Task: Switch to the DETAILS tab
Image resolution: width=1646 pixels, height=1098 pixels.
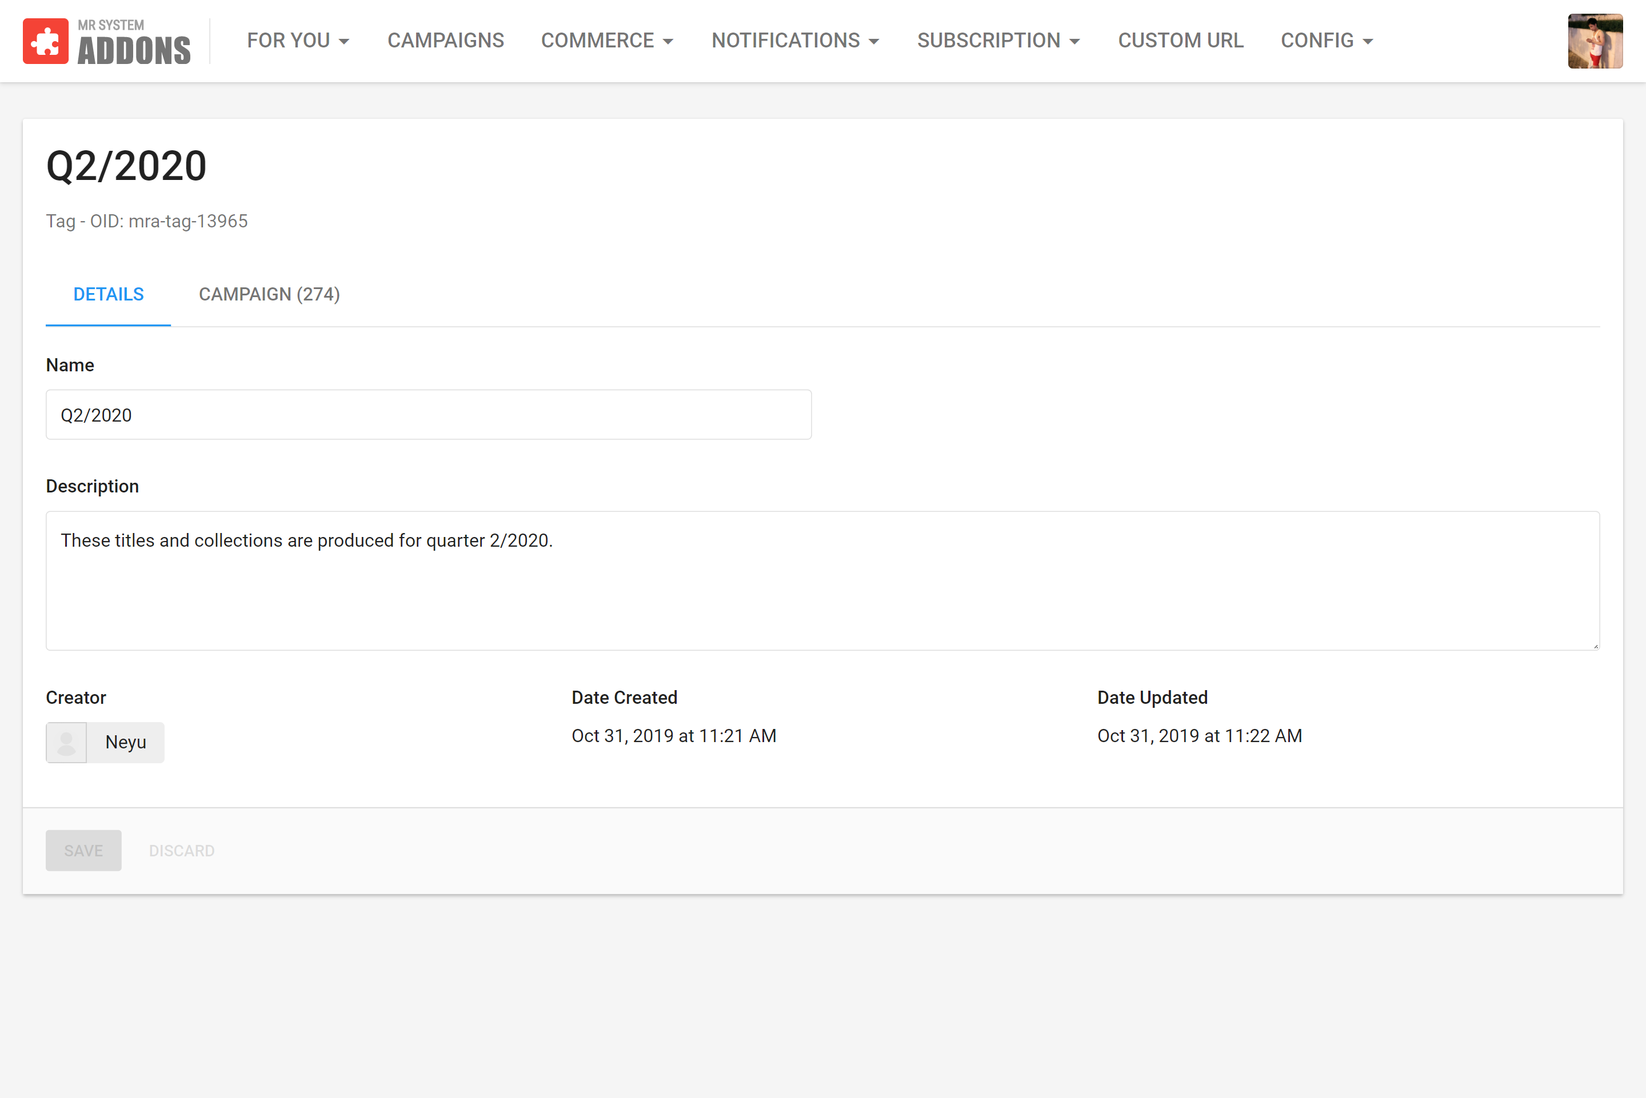Action: click(x=109, y=294)
